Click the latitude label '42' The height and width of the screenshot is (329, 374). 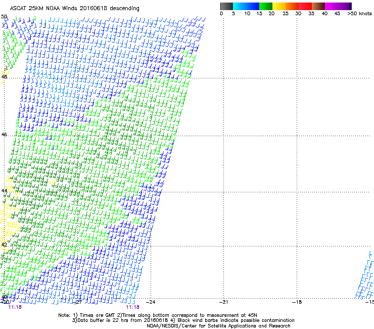[4, 244]
